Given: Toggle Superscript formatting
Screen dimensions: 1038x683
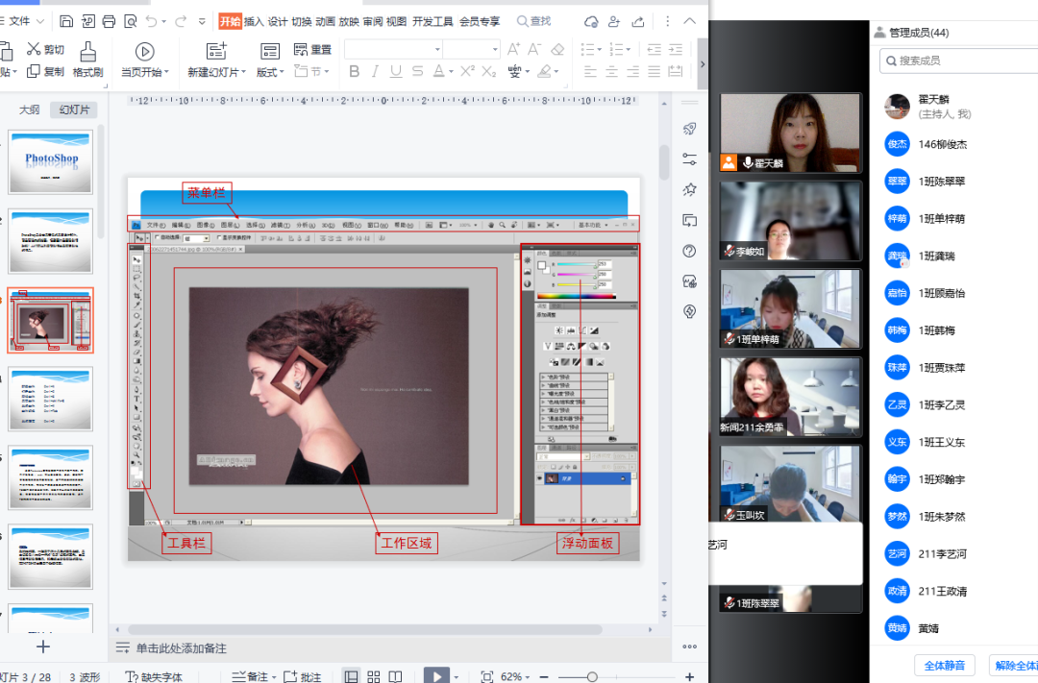Looking at the screenshot, I should point(467,71).
